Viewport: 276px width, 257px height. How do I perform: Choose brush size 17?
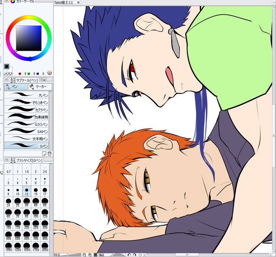tap(45, 192)
